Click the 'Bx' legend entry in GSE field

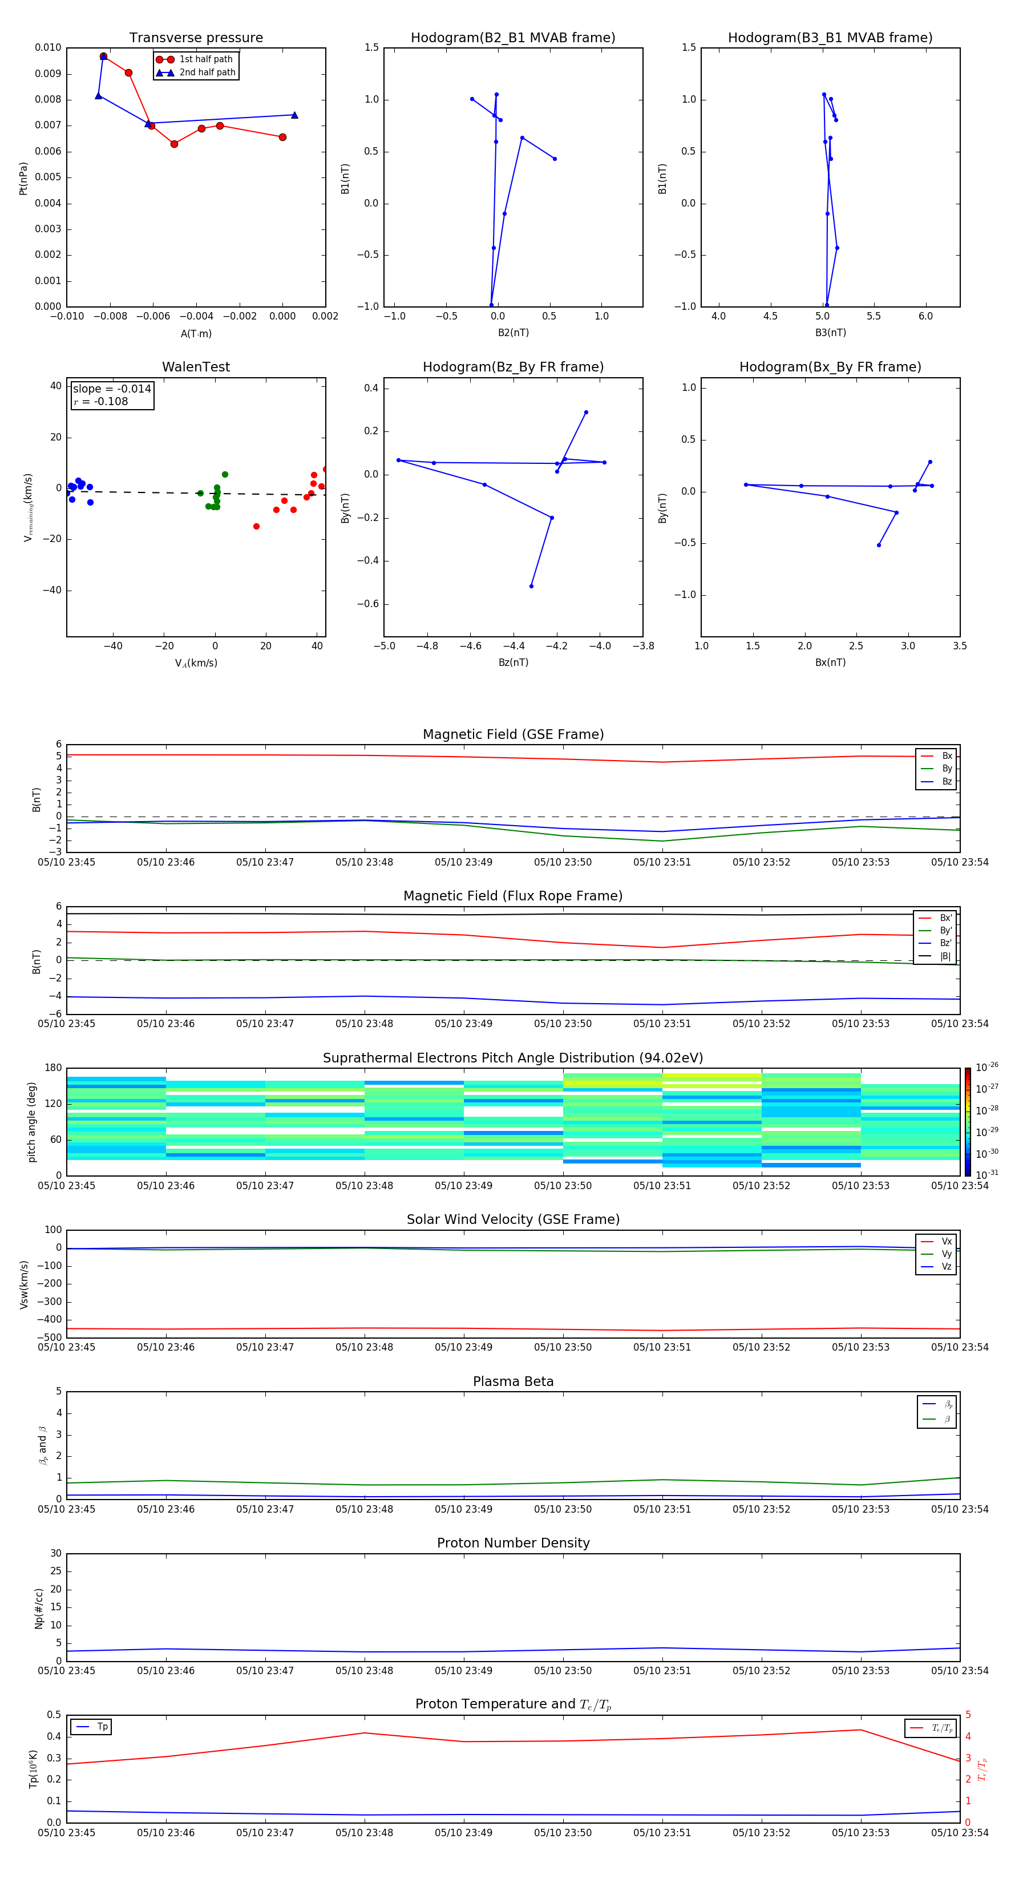936,756
